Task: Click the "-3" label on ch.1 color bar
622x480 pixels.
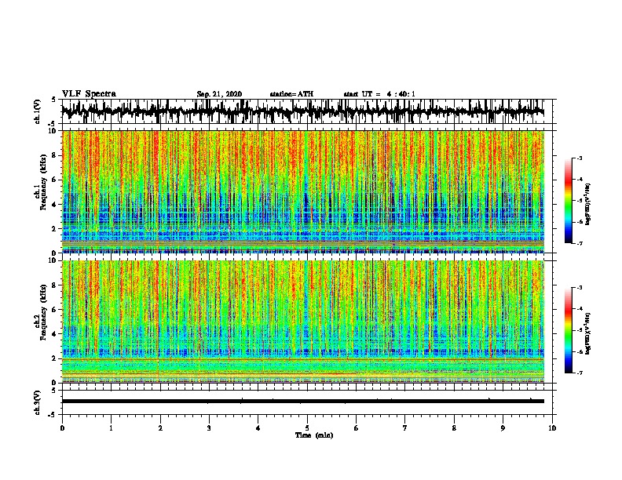Action: click(x=579, y=158)
